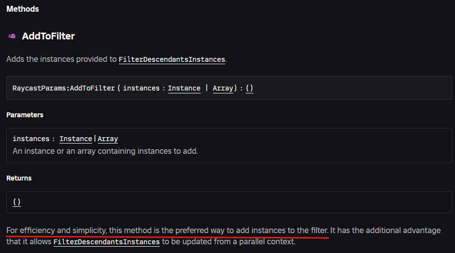This screenshot has width=455, height=253.
Task: Click the instances label in Parameters box
Action: pyautogui.click(x=31, y=139)
